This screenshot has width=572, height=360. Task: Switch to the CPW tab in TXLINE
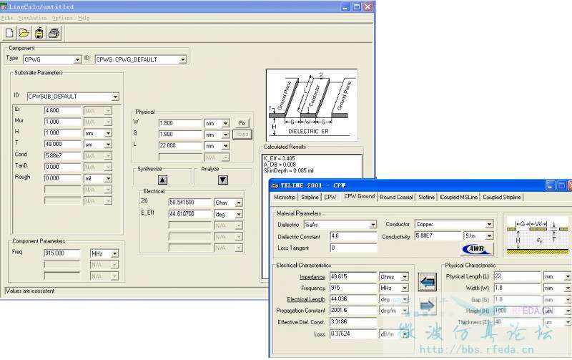330,197
